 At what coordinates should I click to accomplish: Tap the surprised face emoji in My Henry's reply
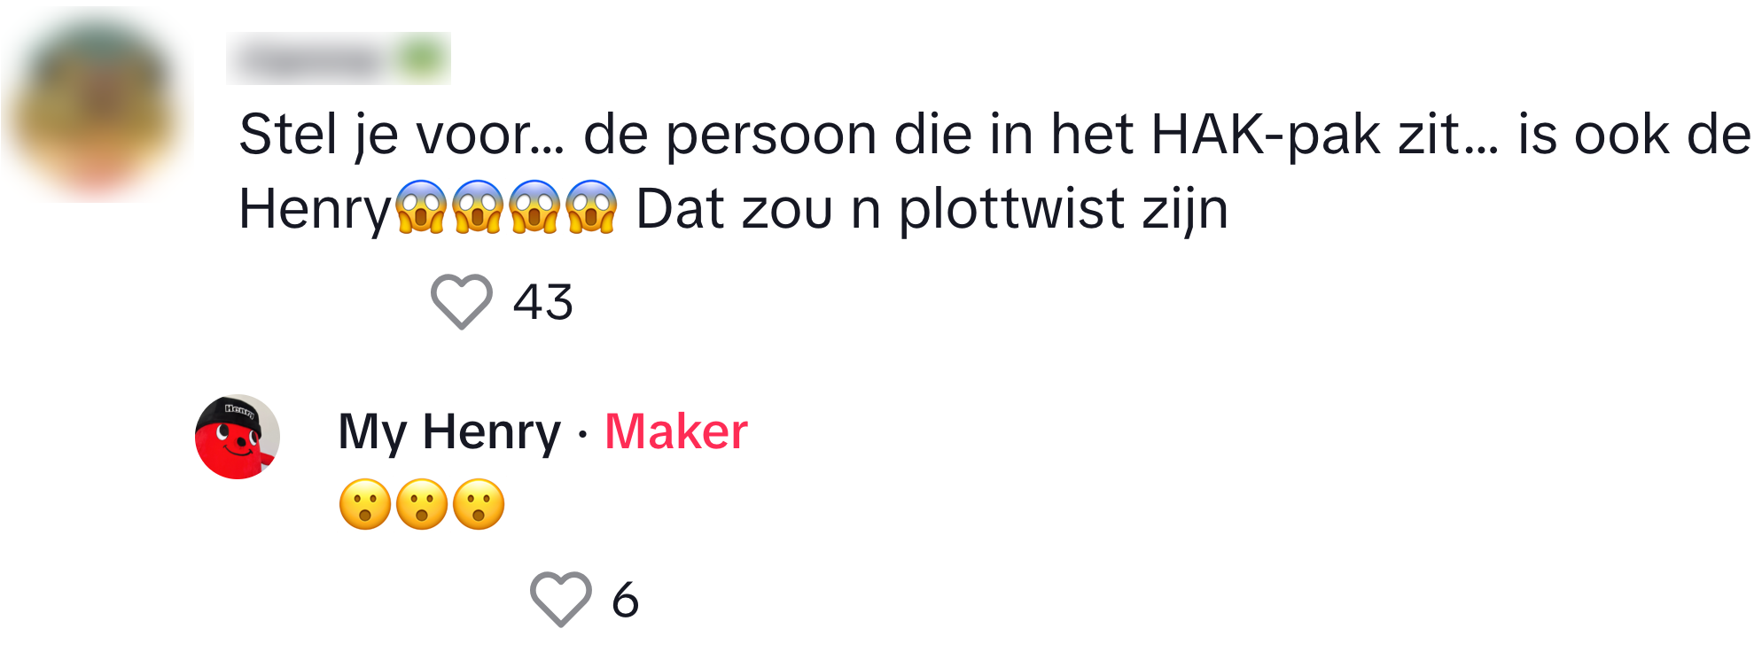pos(363,505)
